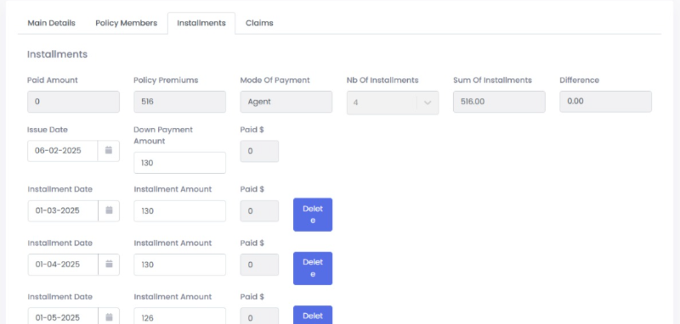The image size is (680, 324).
Task: Delete the 01-04-2025 installment
Action: (313, 268)
